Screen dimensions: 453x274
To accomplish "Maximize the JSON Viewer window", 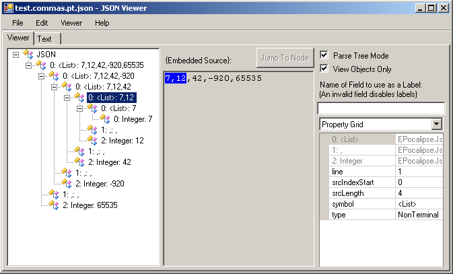I will [431, 8].
